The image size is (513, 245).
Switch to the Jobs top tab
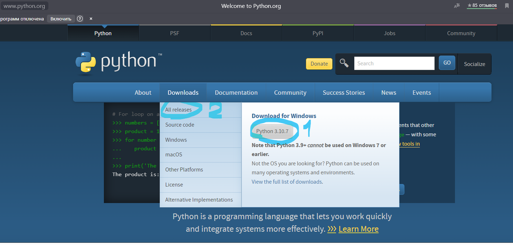click(389, 33)
